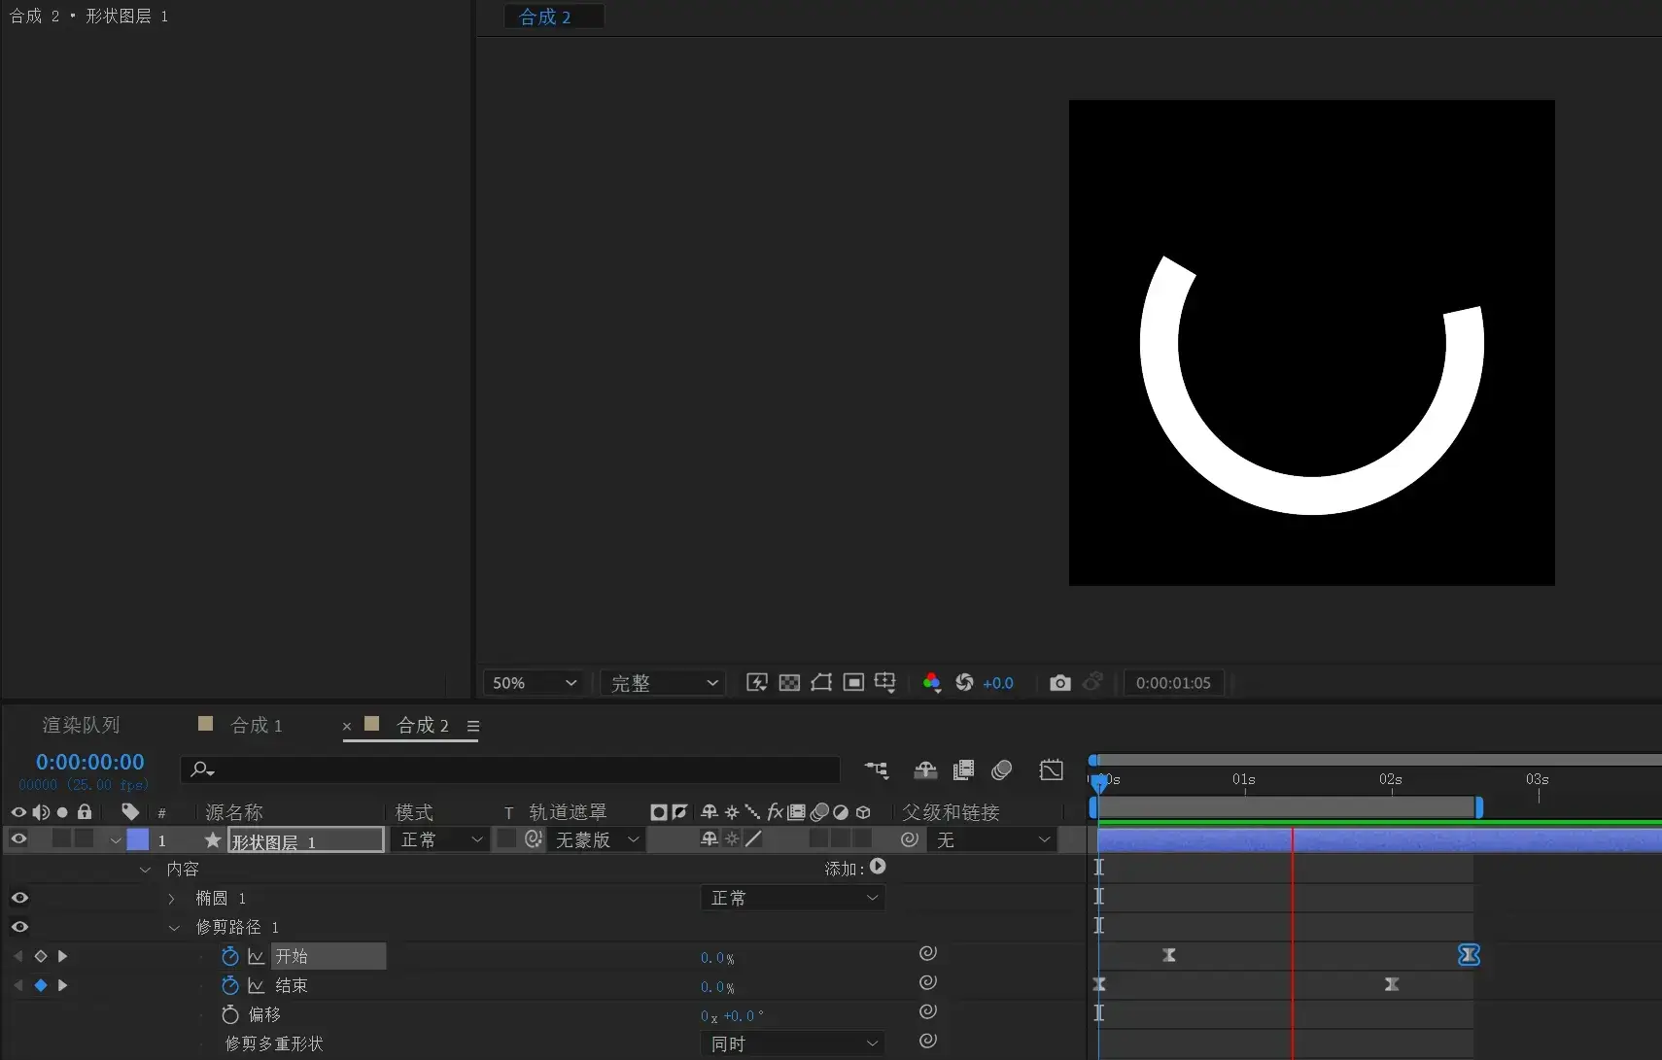Viewport: 1662px width, 1060px height.
Task: Click the fast previews icon in viewer
Action: [x=757, y=683]
